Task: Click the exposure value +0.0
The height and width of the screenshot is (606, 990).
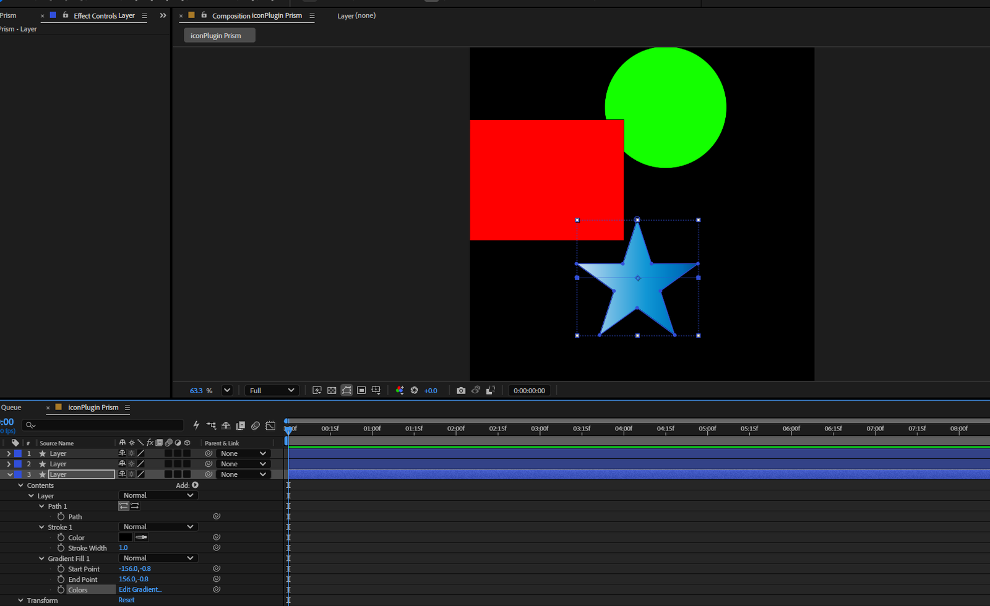Action: 431,390
